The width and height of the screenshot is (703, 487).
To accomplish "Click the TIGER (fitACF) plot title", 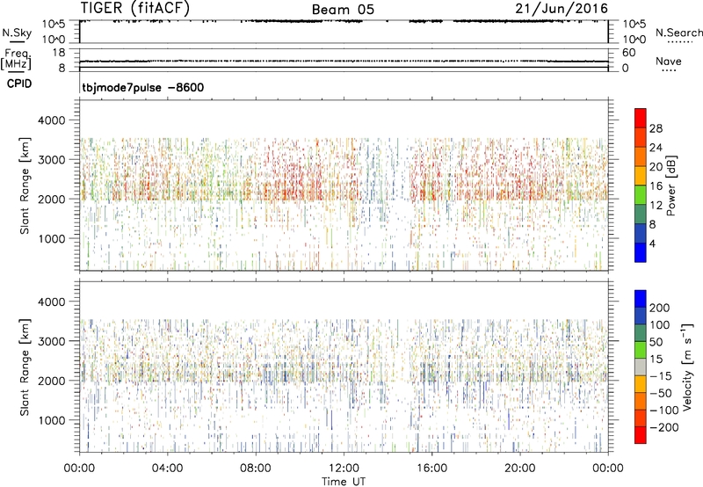I will [x=135, y=8].
